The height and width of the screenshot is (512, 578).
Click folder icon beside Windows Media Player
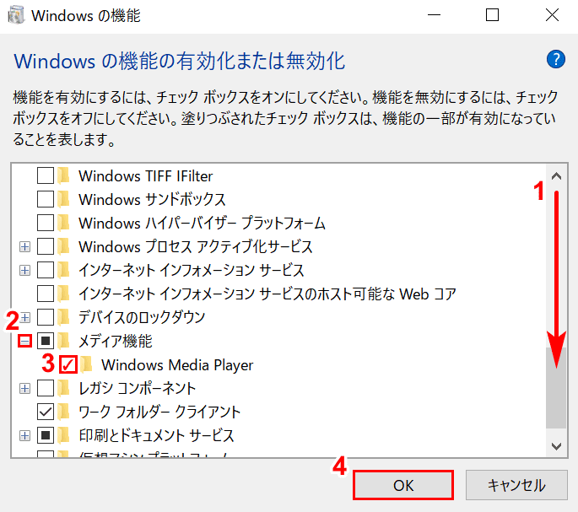tap(87, 364)
